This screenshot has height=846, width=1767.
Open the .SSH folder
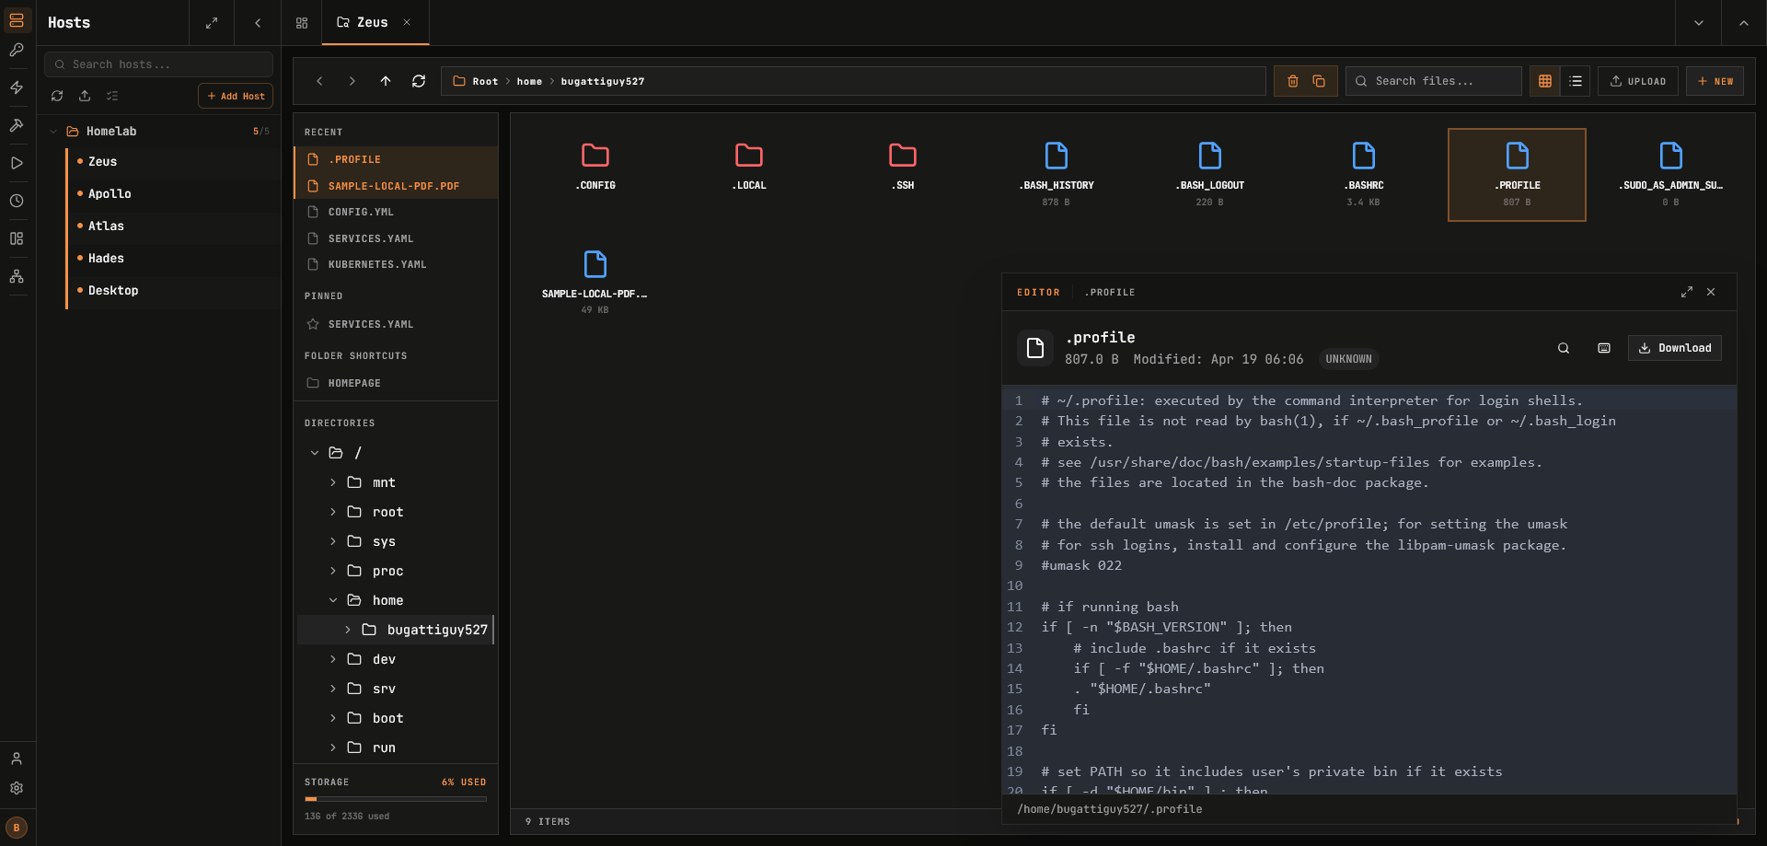pyautogui.click(x=903, y=175)
